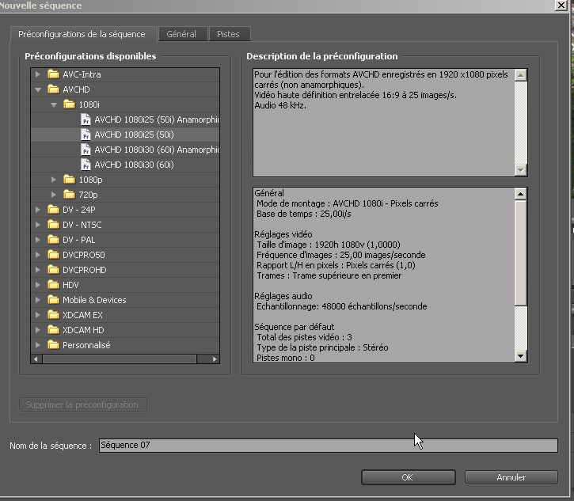574x501 pixels.
Task: Cancel with the Annuler button
Action: tap(511, 477)
